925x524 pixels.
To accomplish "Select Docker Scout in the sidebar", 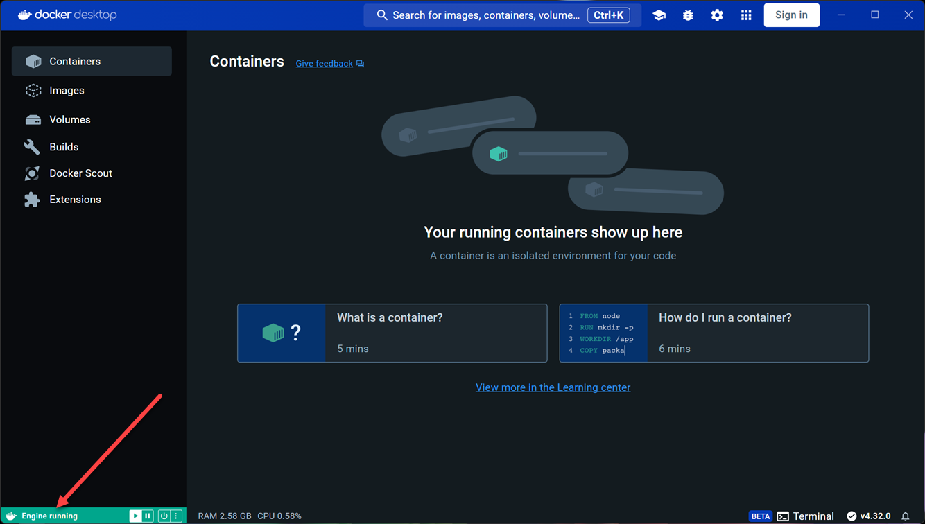I will (92, 173).
